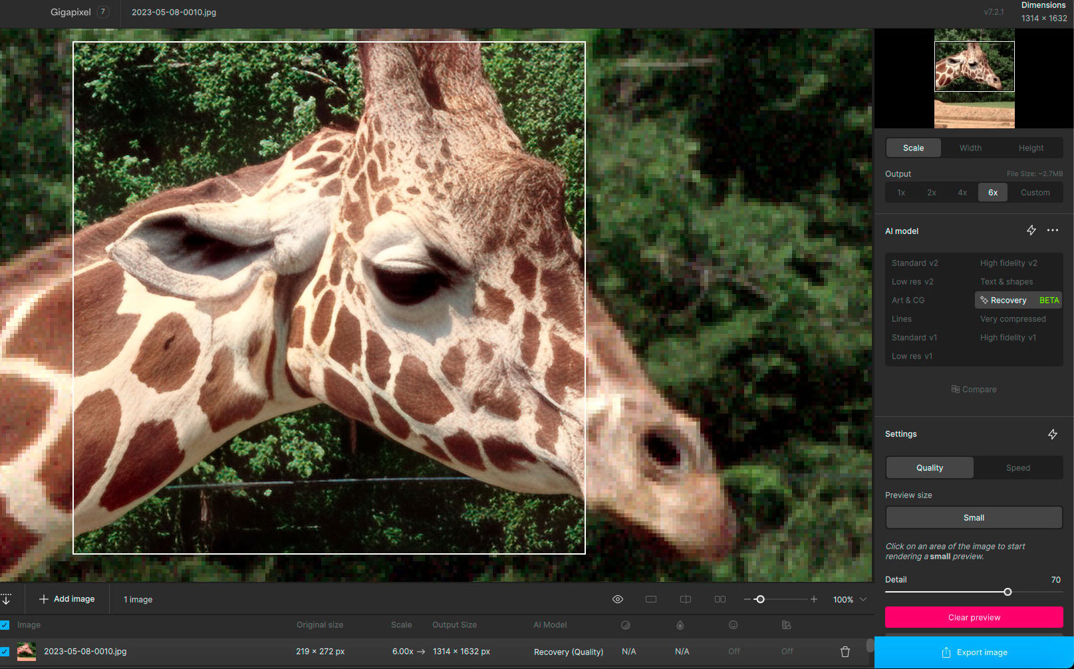Screen dimensions: 1074x669
Task: Switch to the Width tab
Action: (x=970, y=148)
